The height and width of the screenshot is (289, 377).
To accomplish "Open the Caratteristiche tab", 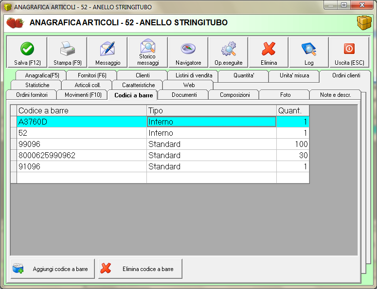I will pos(138,85).
